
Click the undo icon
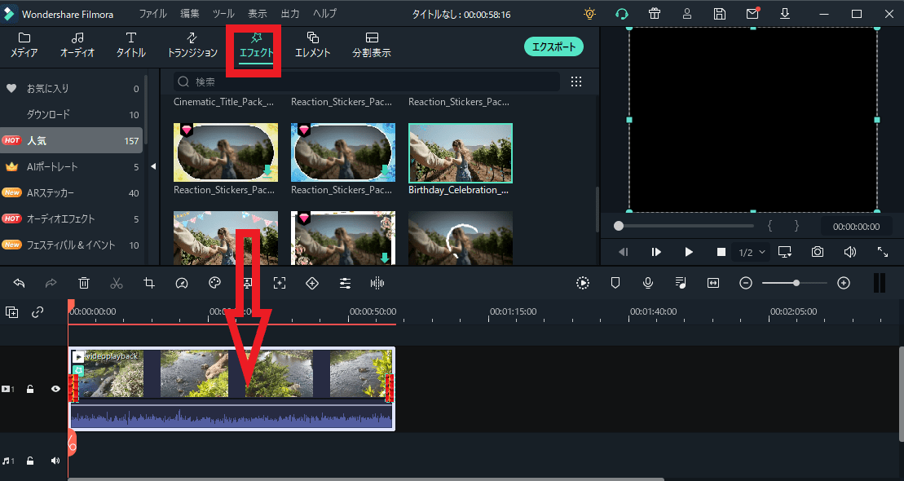click(19, 283)
